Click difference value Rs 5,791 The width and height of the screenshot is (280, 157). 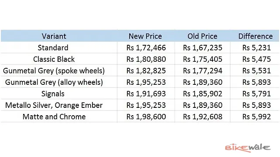click(256, 94)
